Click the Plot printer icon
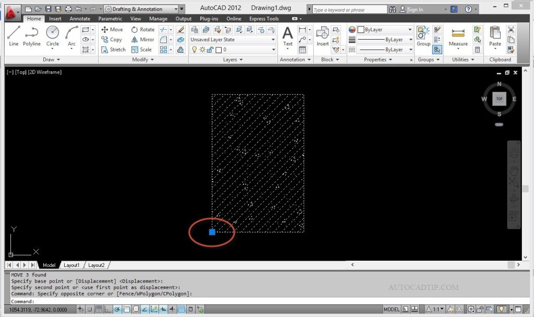 pyautogui.click(x=68, y=9)
